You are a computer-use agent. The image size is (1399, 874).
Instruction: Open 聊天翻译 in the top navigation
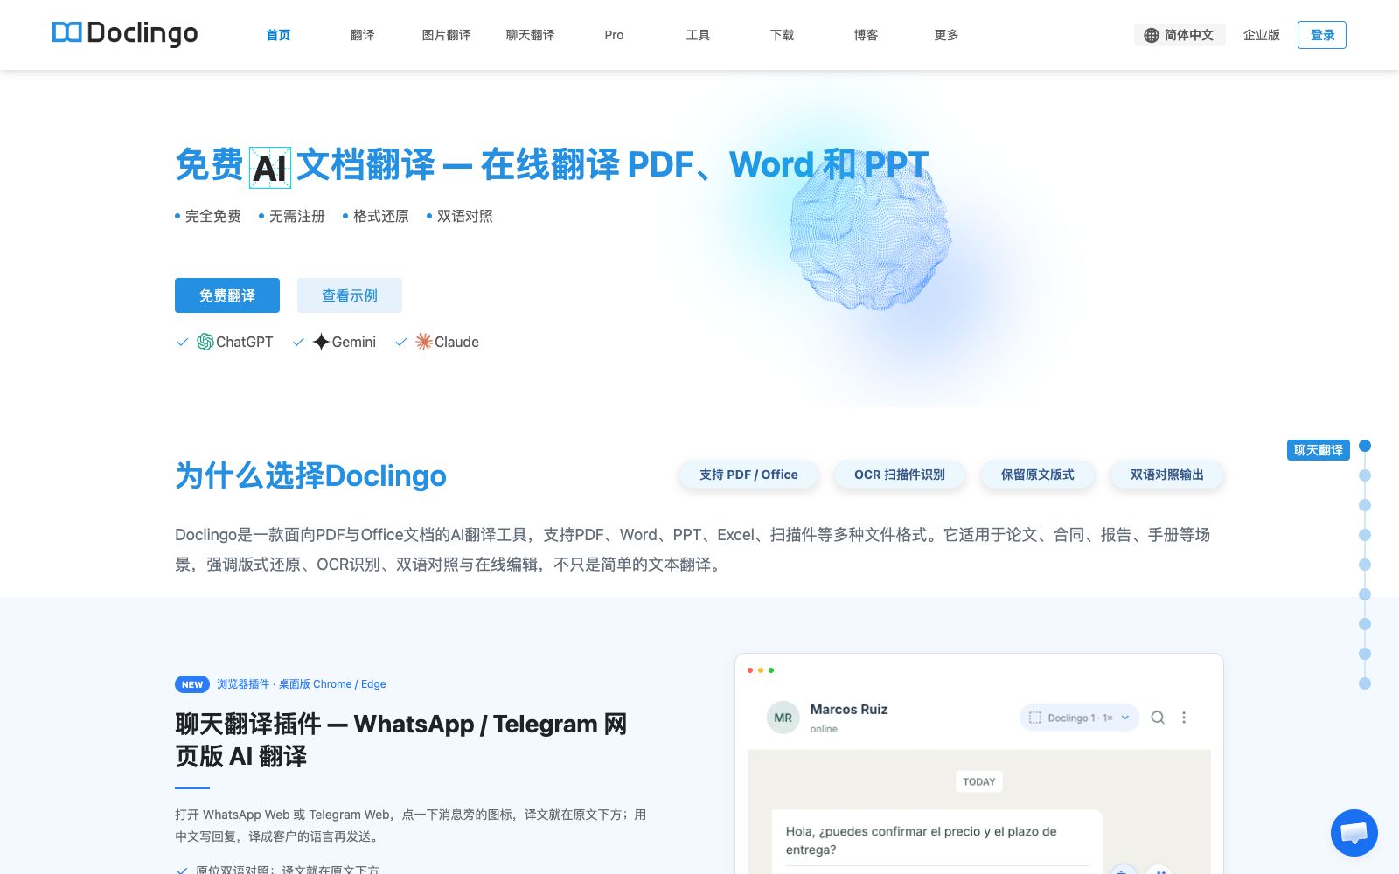coord(530,35)
